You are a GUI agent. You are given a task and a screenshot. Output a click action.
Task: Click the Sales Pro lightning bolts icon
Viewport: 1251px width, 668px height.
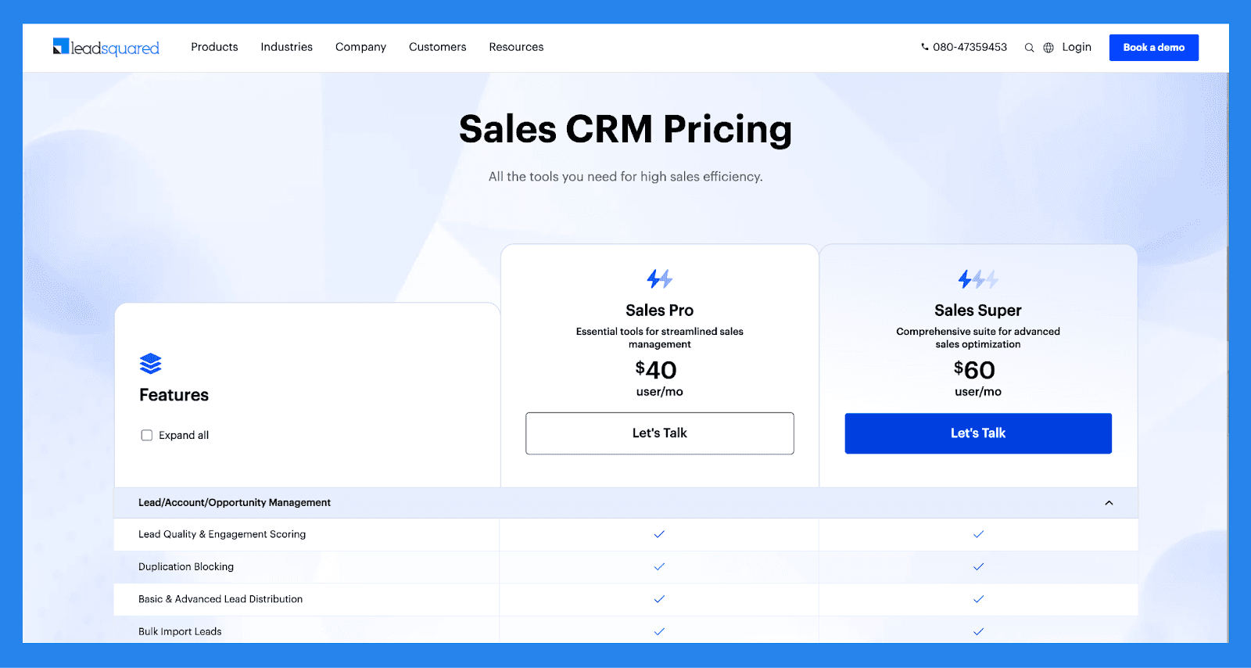point(660,278)
